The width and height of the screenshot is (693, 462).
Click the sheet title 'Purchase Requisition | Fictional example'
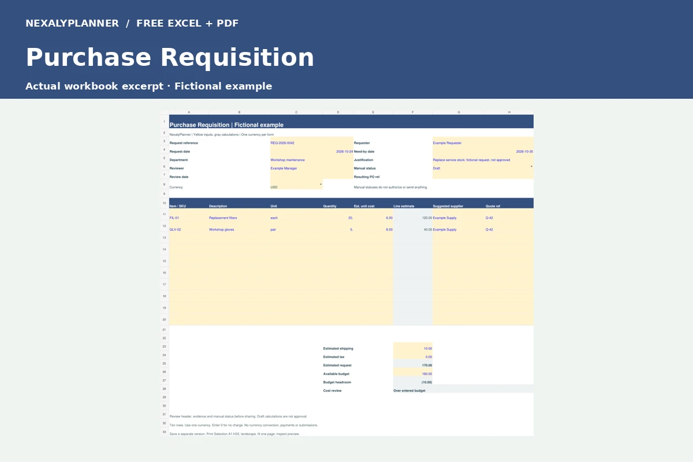[x=226, y=125]
